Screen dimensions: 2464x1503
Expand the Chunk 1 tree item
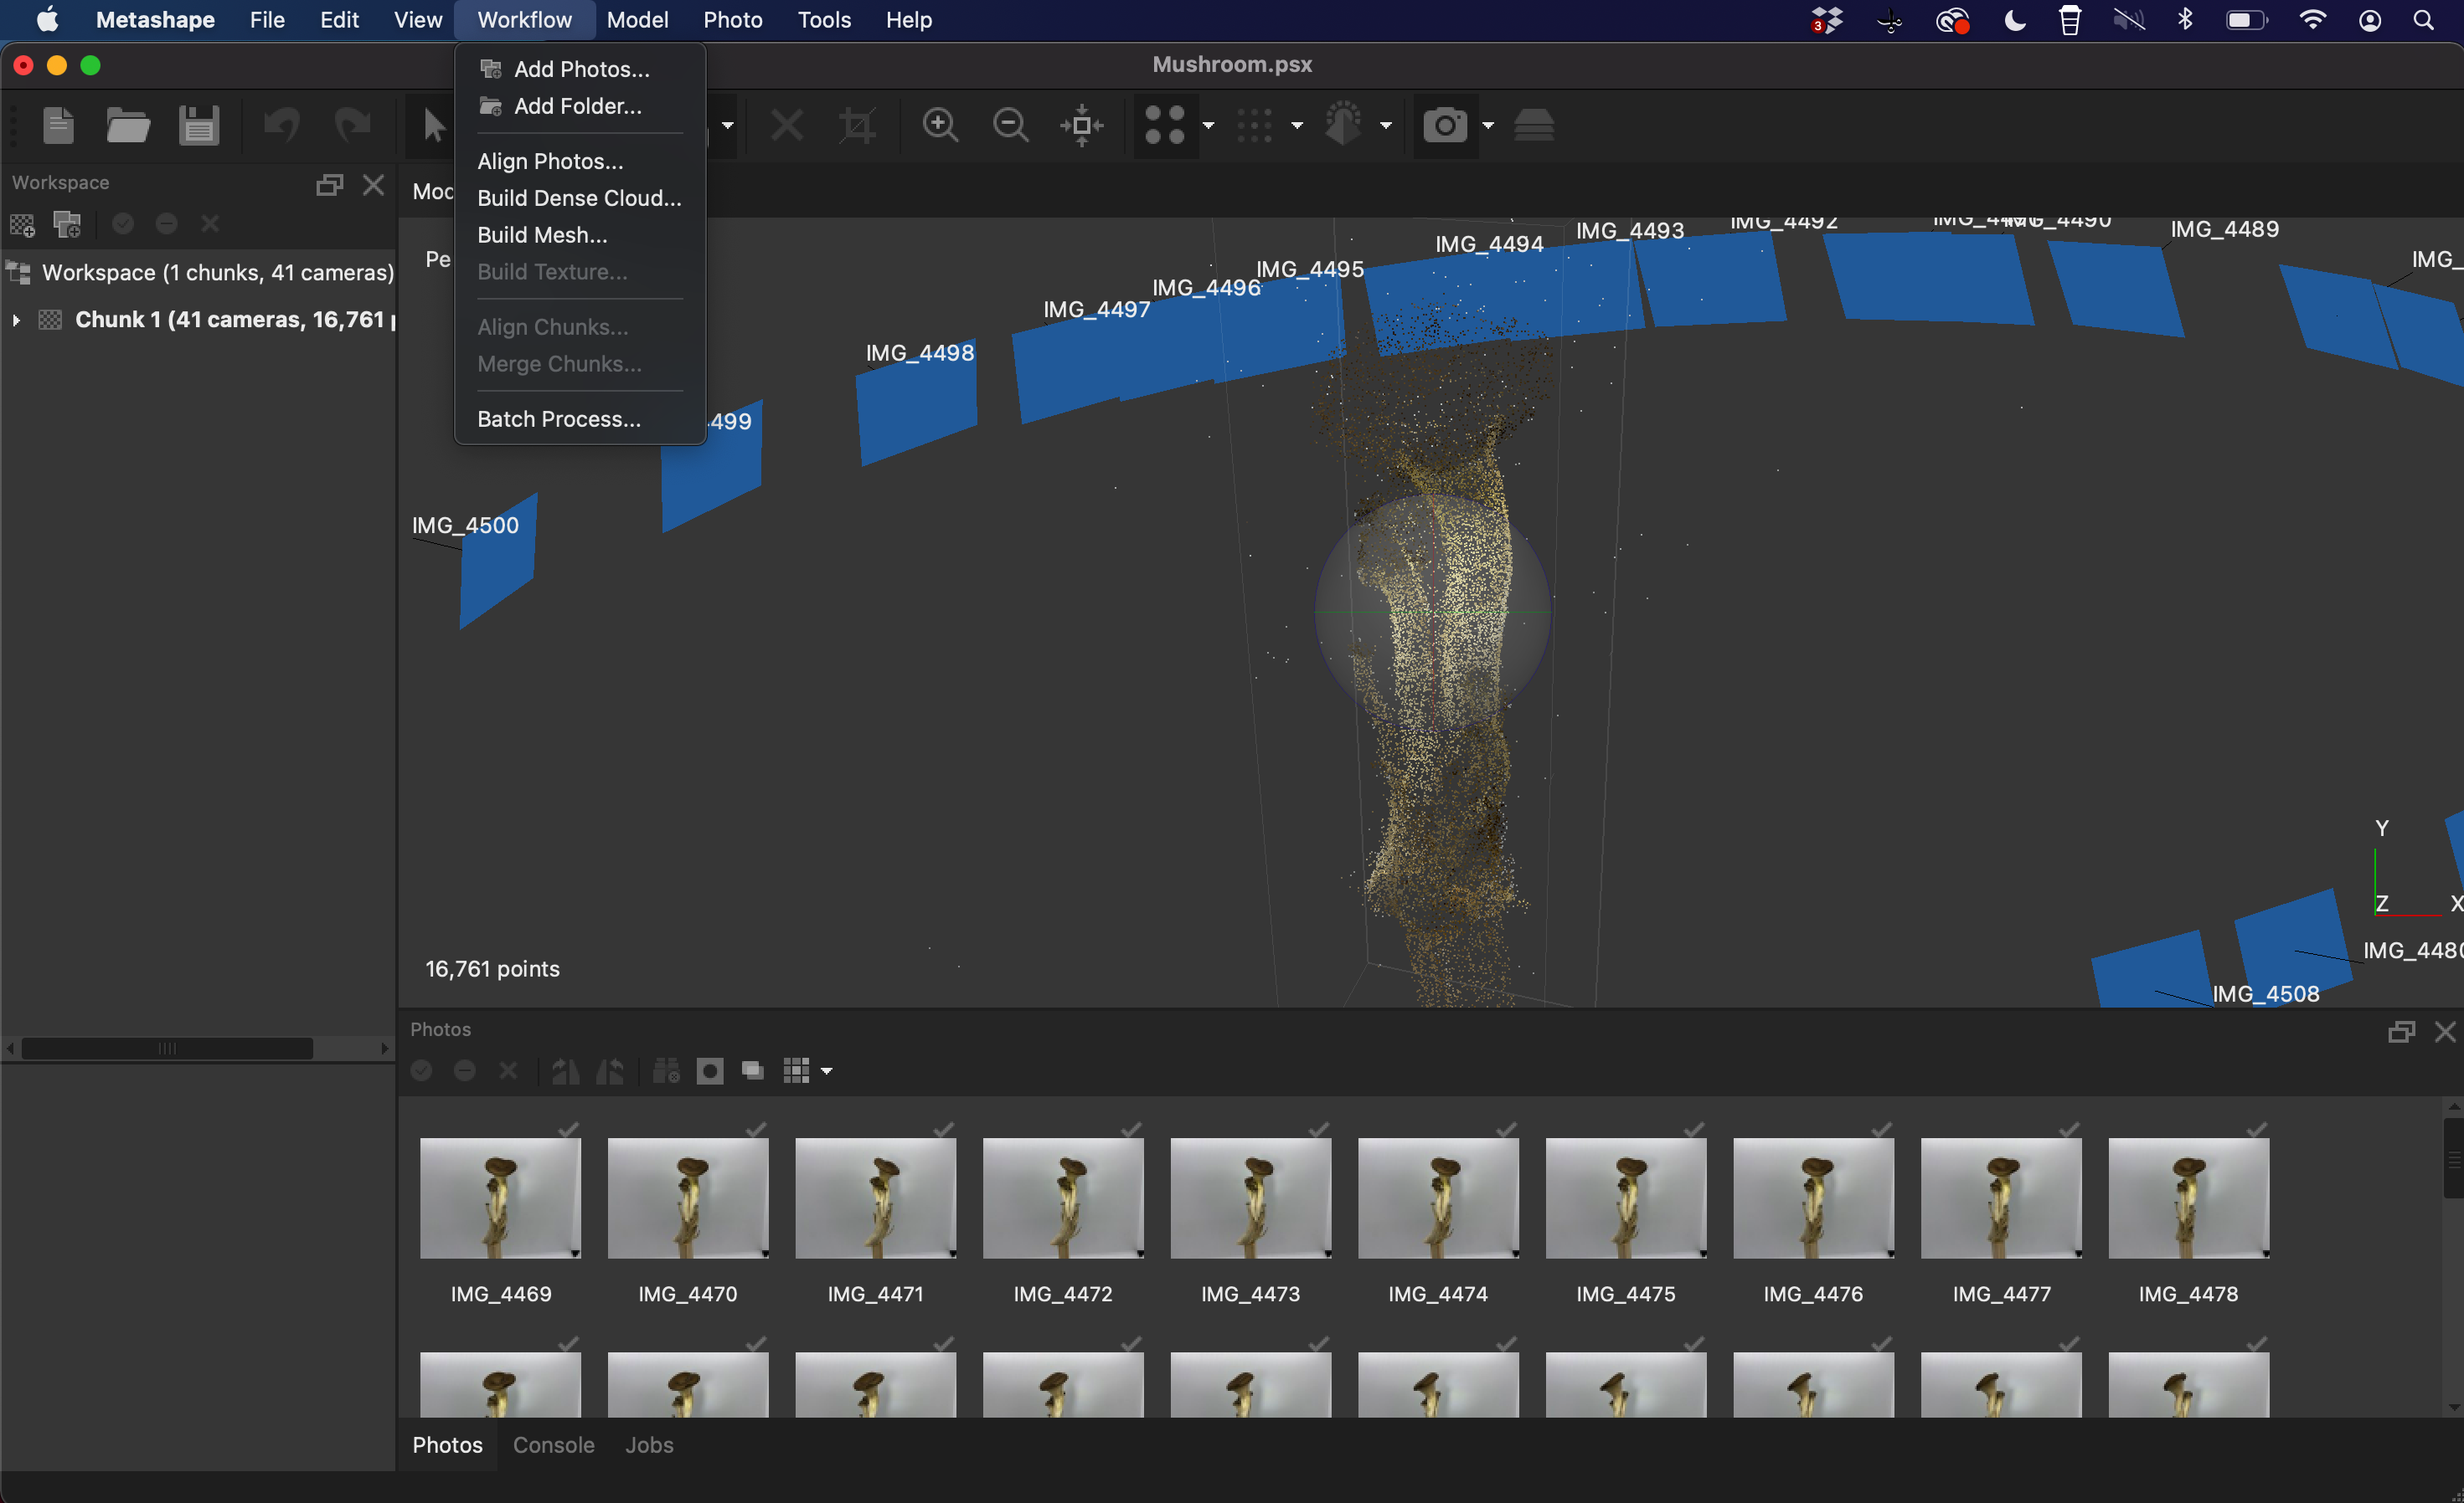(16, 320)
